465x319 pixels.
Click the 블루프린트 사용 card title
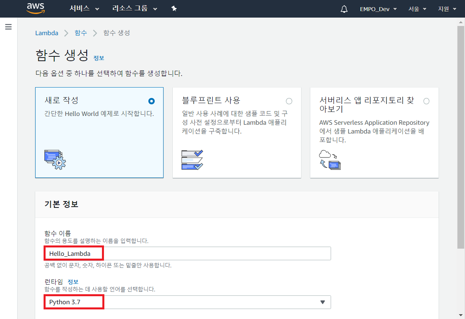click(211, 100)
